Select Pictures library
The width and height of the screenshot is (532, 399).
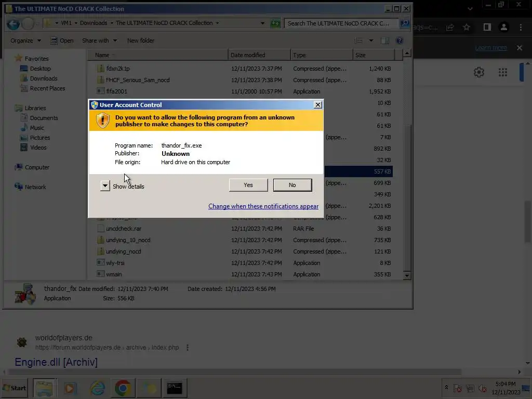[35, 138]
